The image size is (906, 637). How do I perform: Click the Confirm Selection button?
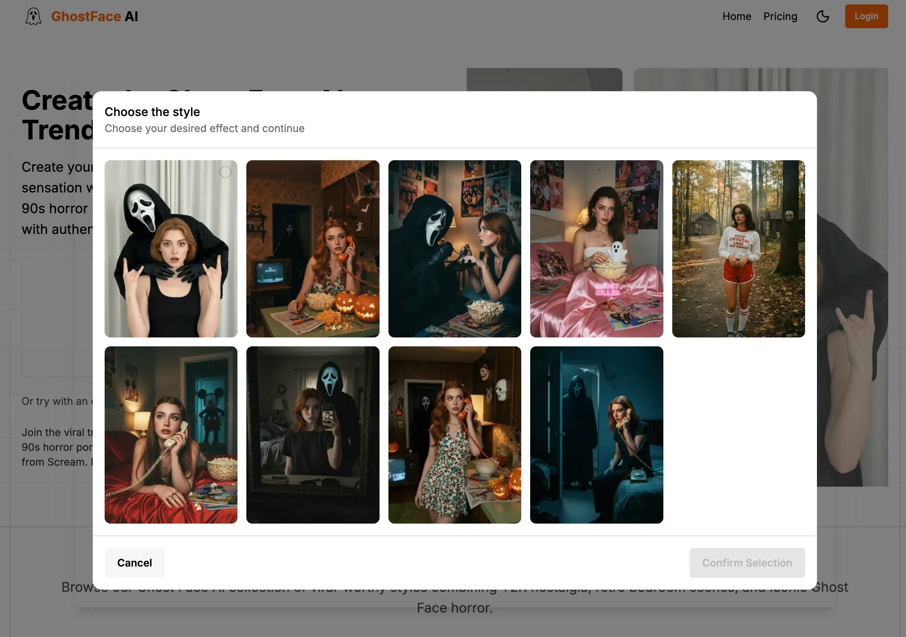(746, 562)
